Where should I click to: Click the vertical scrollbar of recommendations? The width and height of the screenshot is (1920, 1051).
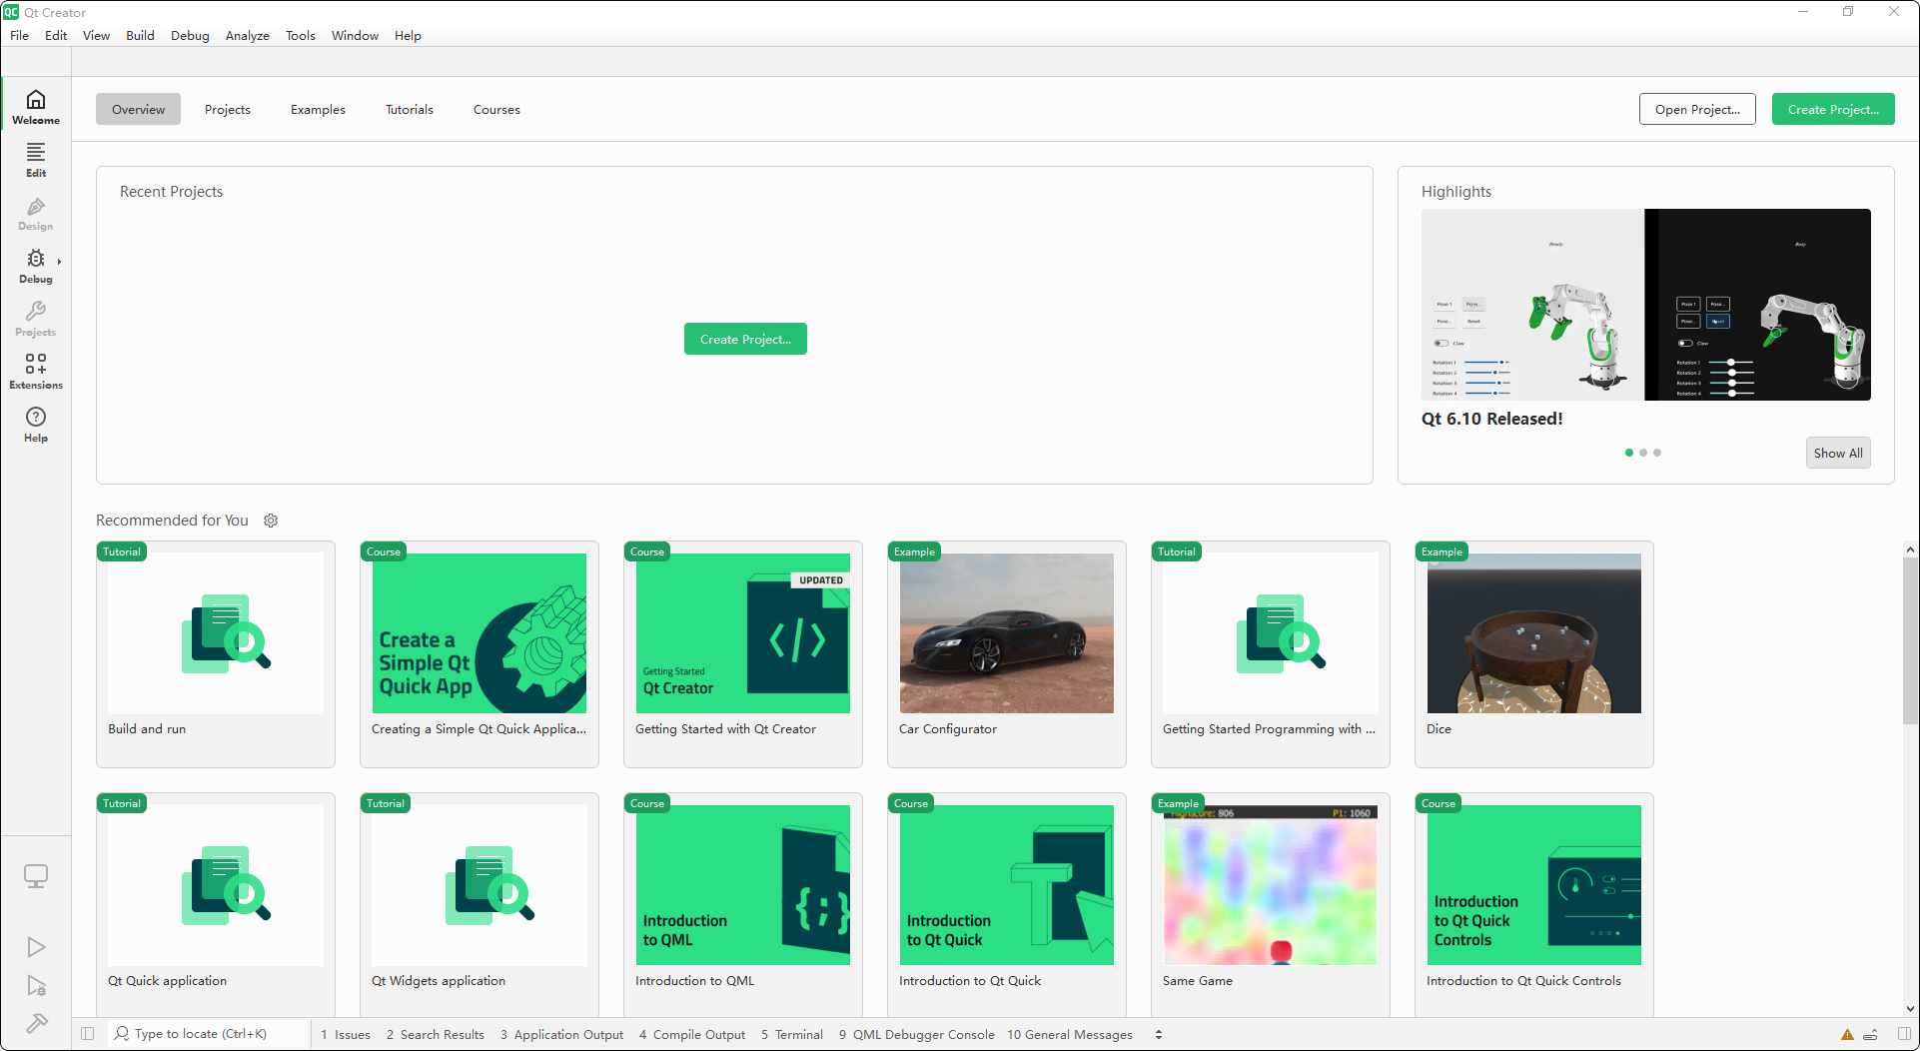[x=1909, y=639]
